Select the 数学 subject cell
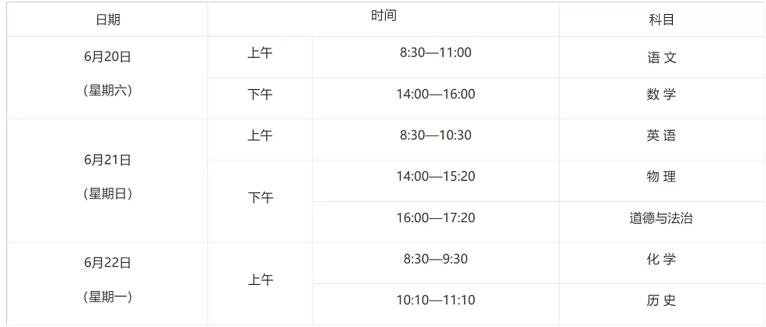 tap(661, 95)
